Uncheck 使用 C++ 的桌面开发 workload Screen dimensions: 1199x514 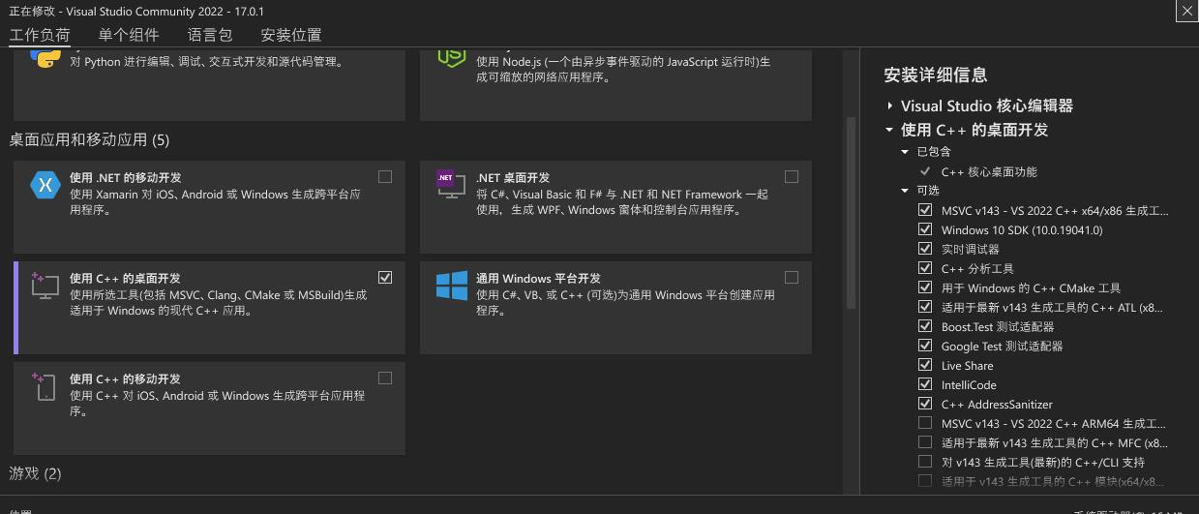(x=385, y=277)
